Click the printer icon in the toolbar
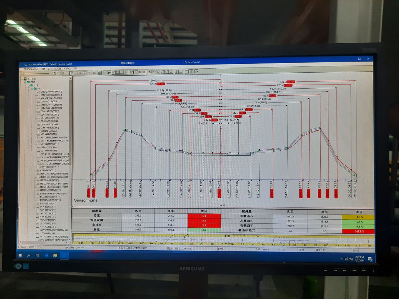 point(100,73)
